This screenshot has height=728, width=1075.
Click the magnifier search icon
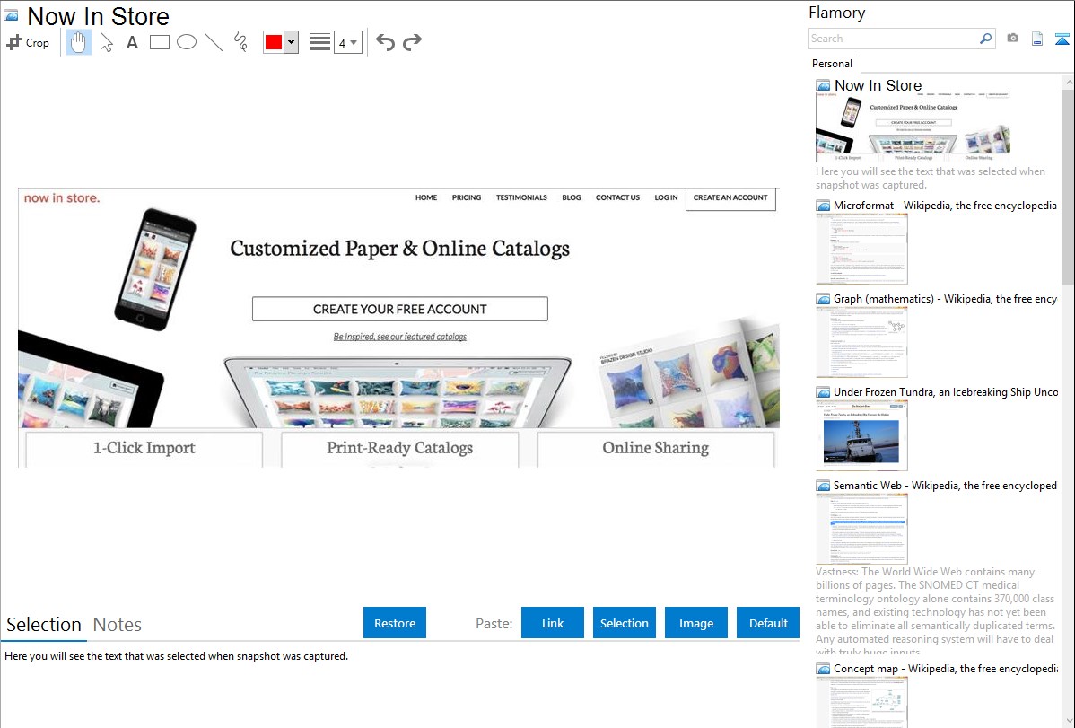click(985, 39)
